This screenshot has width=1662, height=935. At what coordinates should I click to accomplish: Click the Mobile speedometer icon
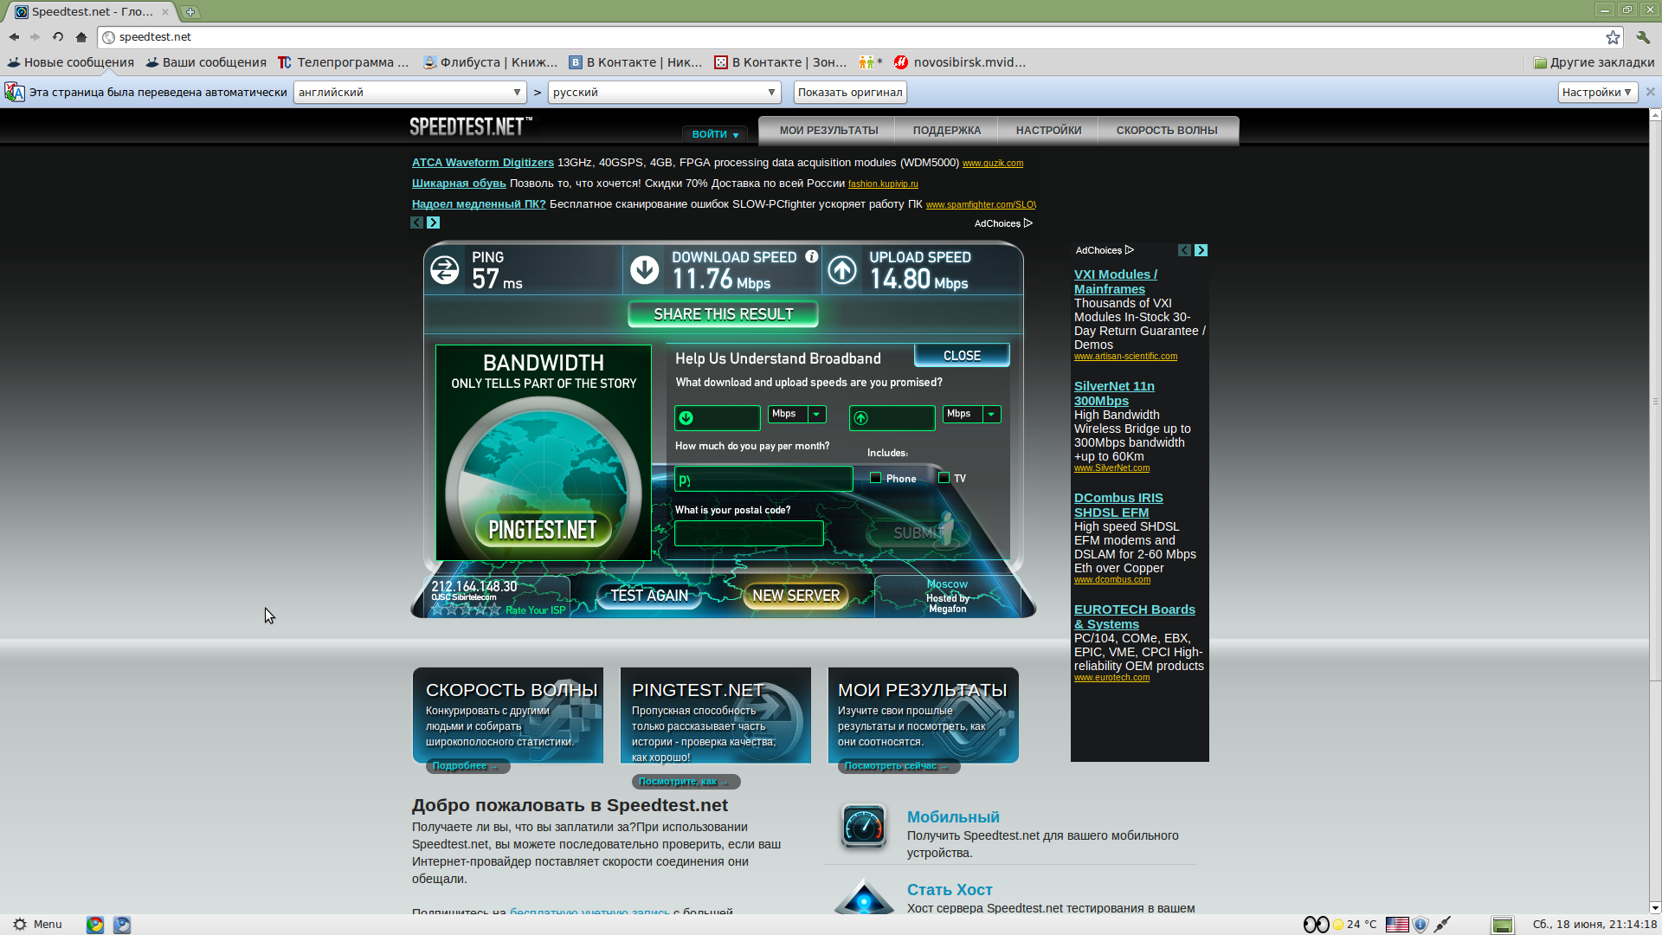click(864, 826)
